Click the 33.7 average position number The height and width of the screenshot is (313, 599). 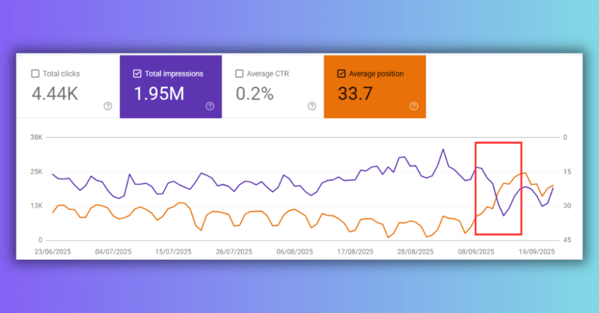click(354, 93)
